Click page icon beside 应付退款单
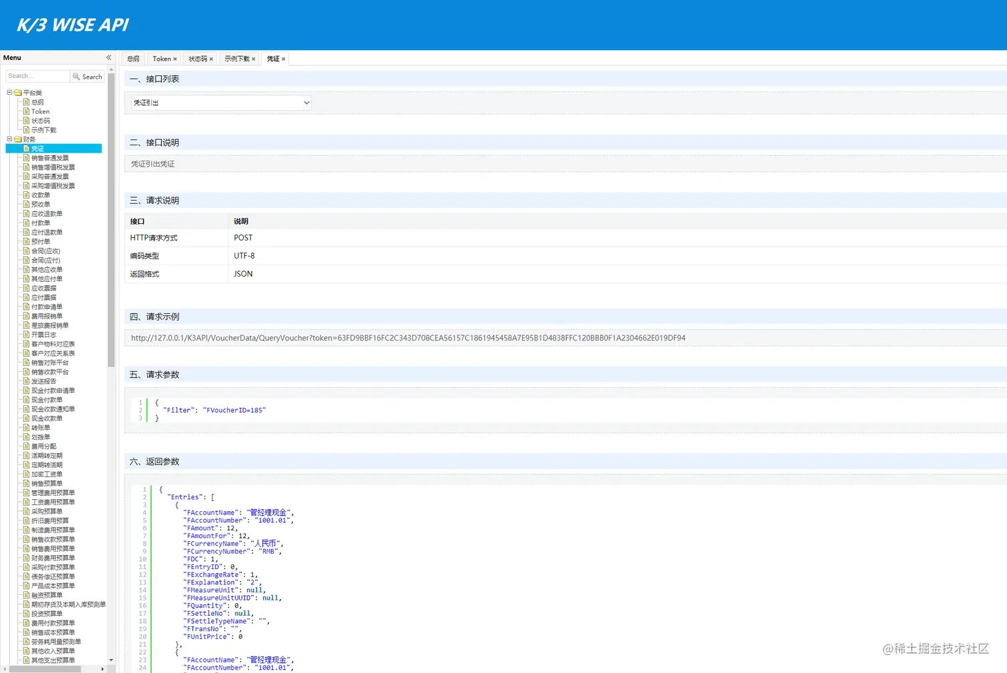This screenshot has width=1007, height=673. [x=27, y=233]
